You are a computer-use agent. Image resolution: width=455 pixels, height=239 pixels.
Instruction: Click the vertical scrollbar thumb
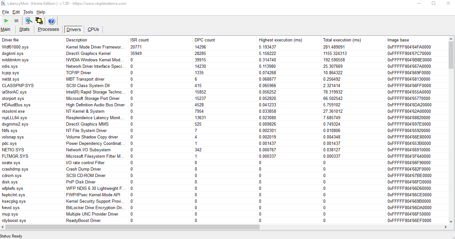click(x=451, y=55)
